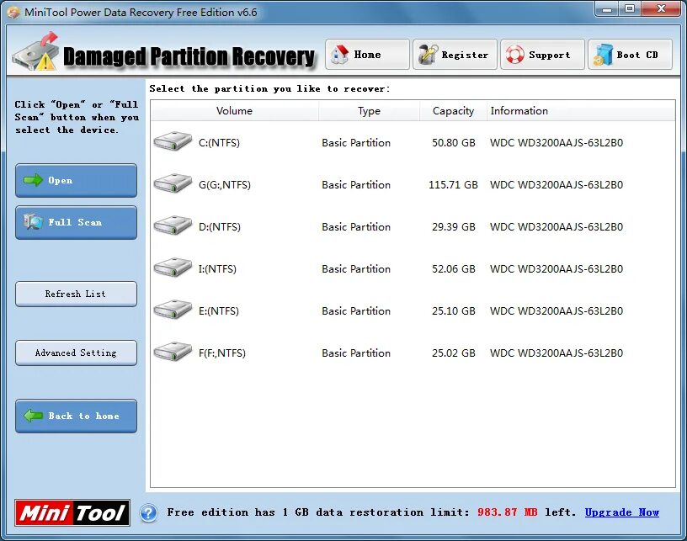
Task: Follow the Upgrade Now link
Action: click(x=621, y=512)
